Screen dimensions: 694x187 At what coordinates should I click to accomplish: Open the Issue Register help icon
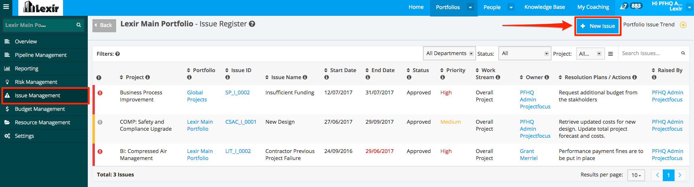[x=252, y=24]
